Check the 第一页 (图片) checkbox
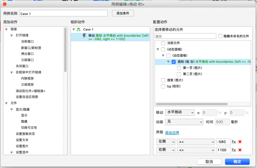Viewport: 257px width, 168px height. (179, 68)
